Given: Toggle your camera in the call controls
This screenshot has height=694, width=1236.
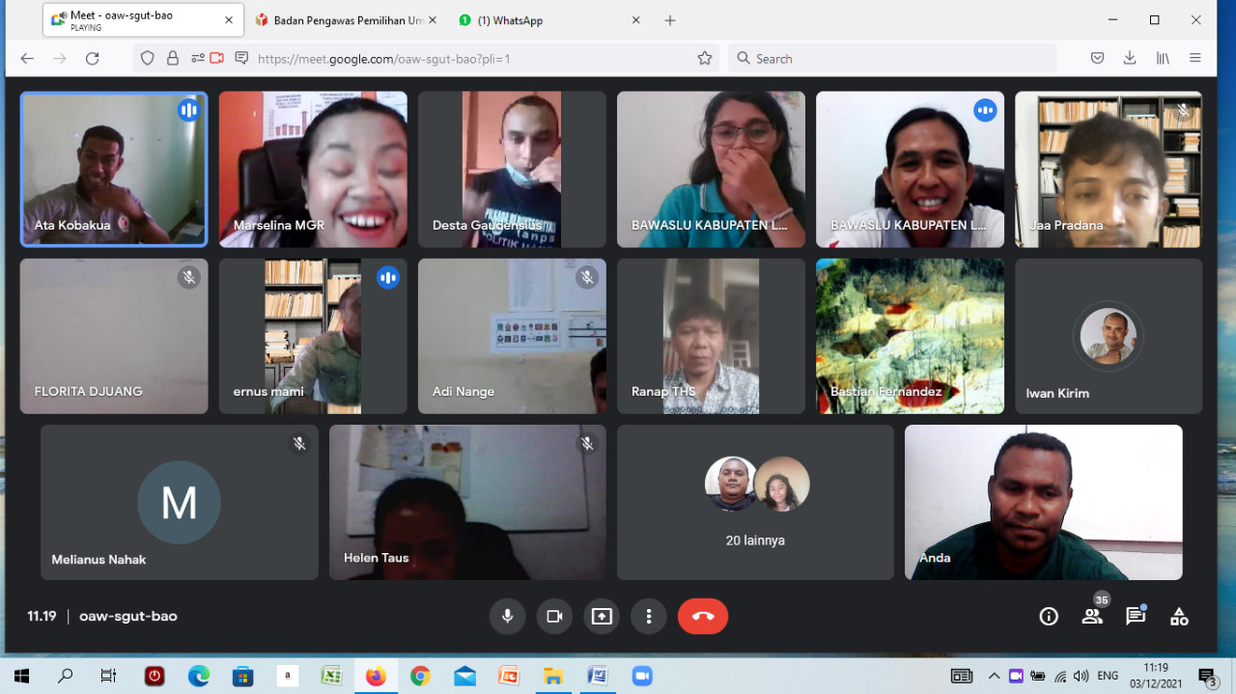Looking at the screenshot, I should pos(554,616).
